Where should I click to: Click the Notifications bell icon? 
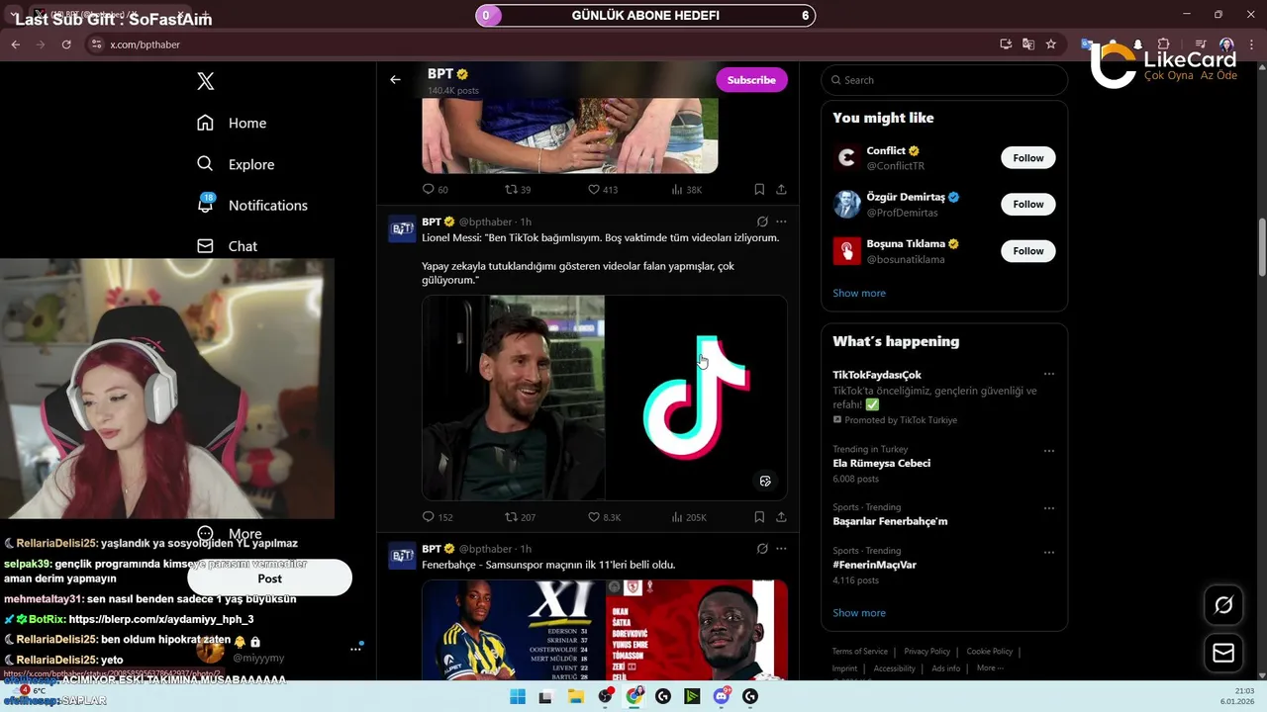(205, 205)
